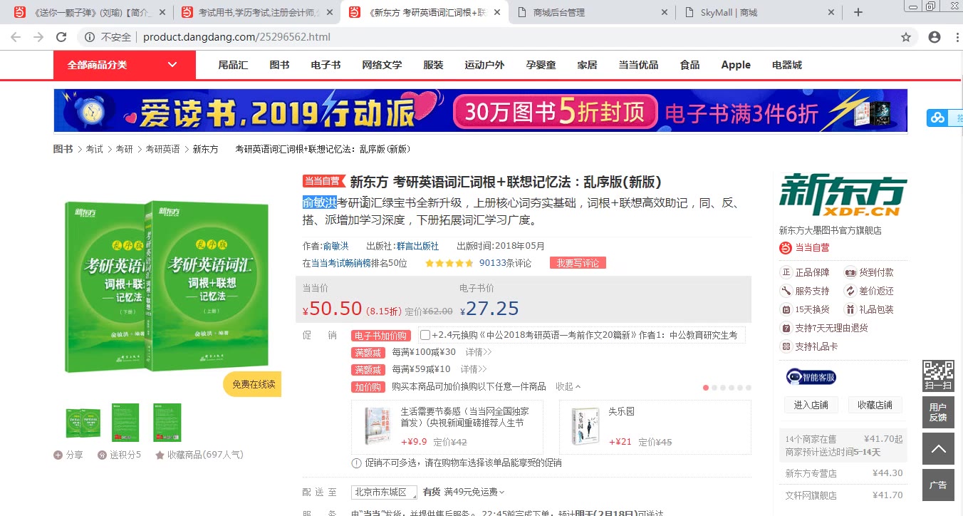Screen dimensions: 963x516
Task: Open the 电器城 navigation item
Action: pos(787,65)
